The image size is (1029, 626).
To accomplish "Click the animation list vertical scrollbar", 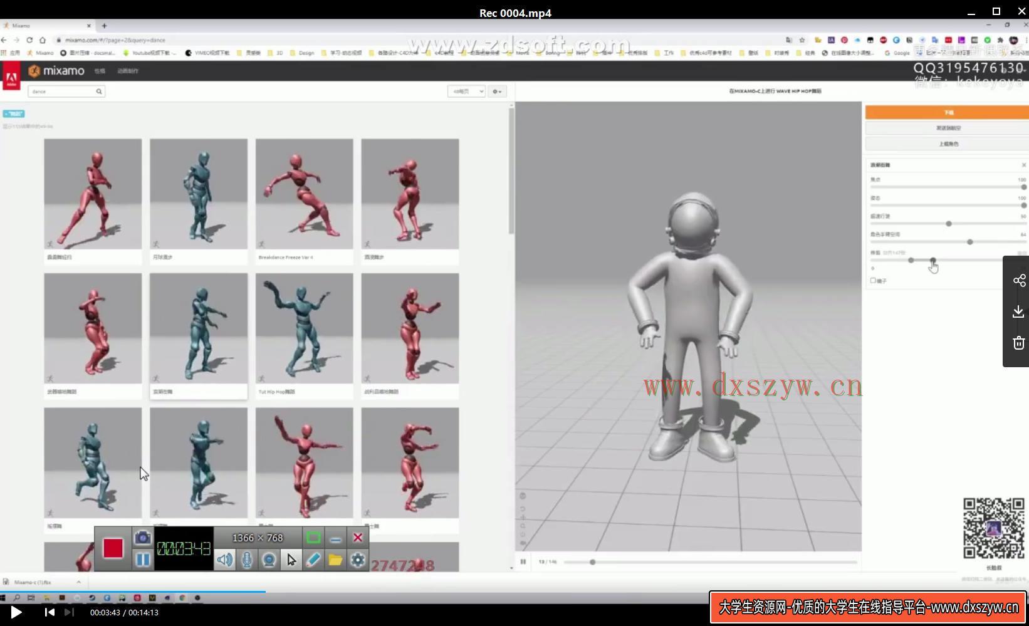I will point(511,171).
